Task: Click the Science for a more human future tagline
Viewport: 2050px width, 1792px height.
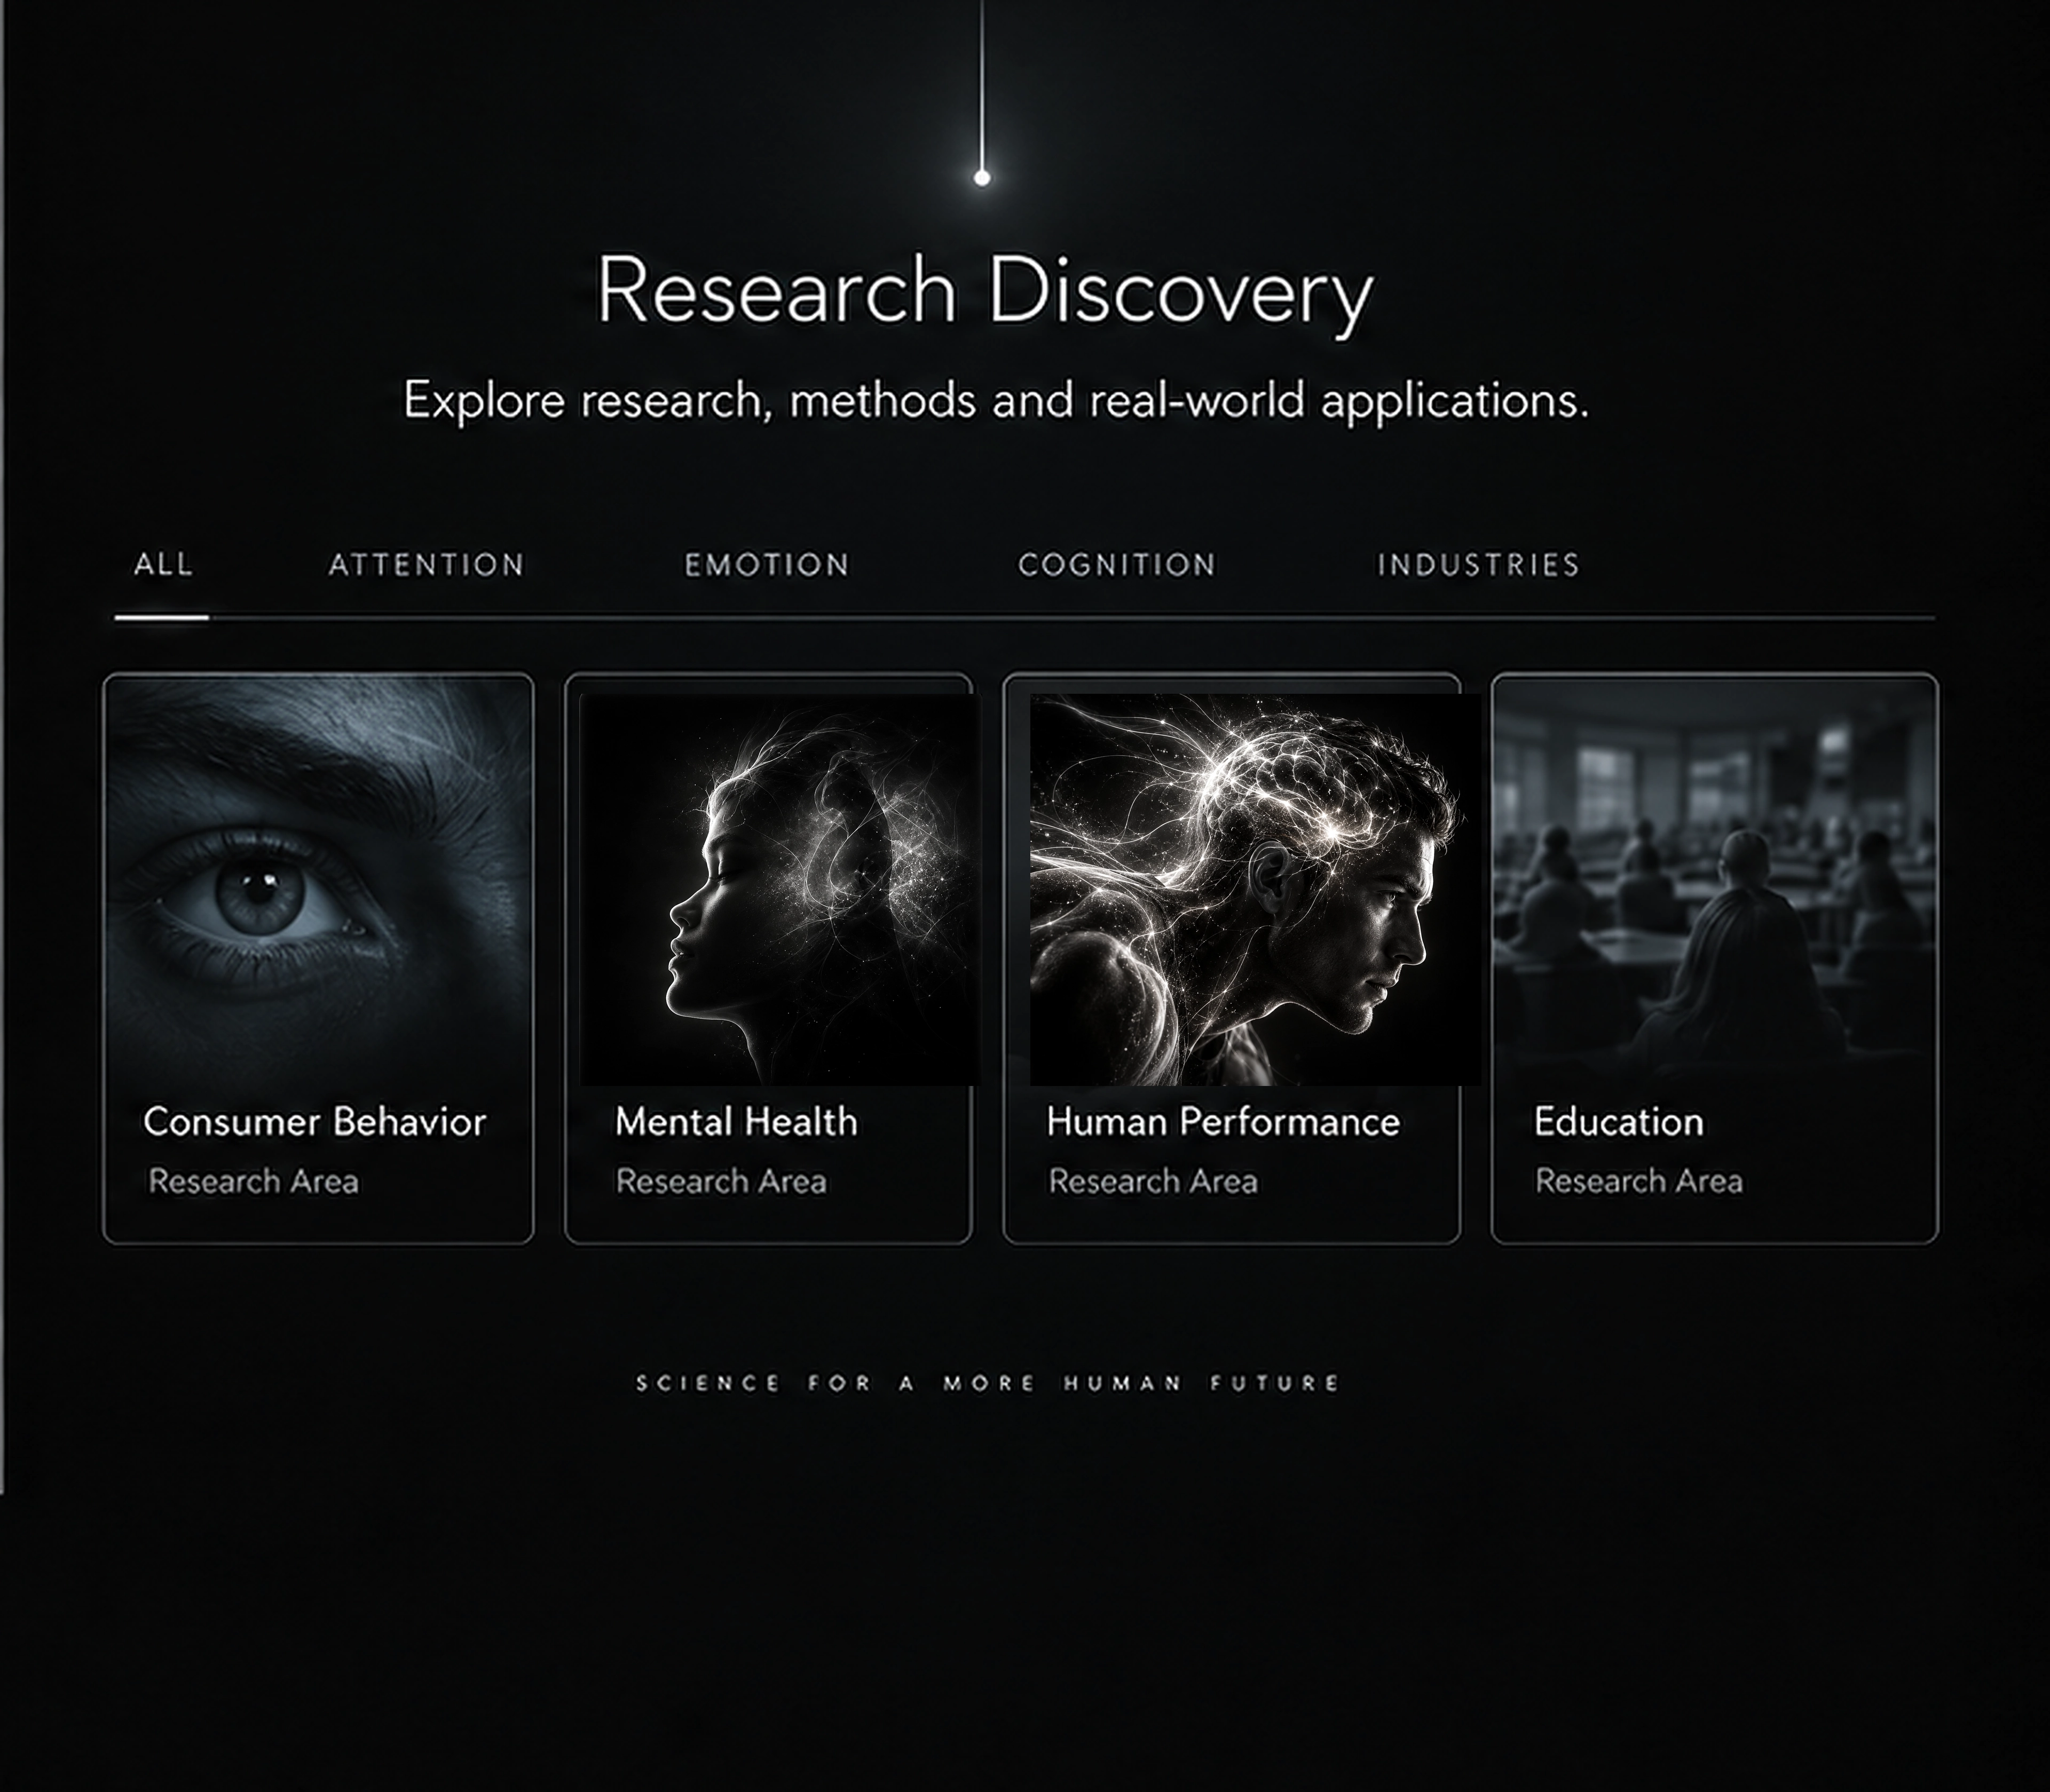Action: point(989,1384)
